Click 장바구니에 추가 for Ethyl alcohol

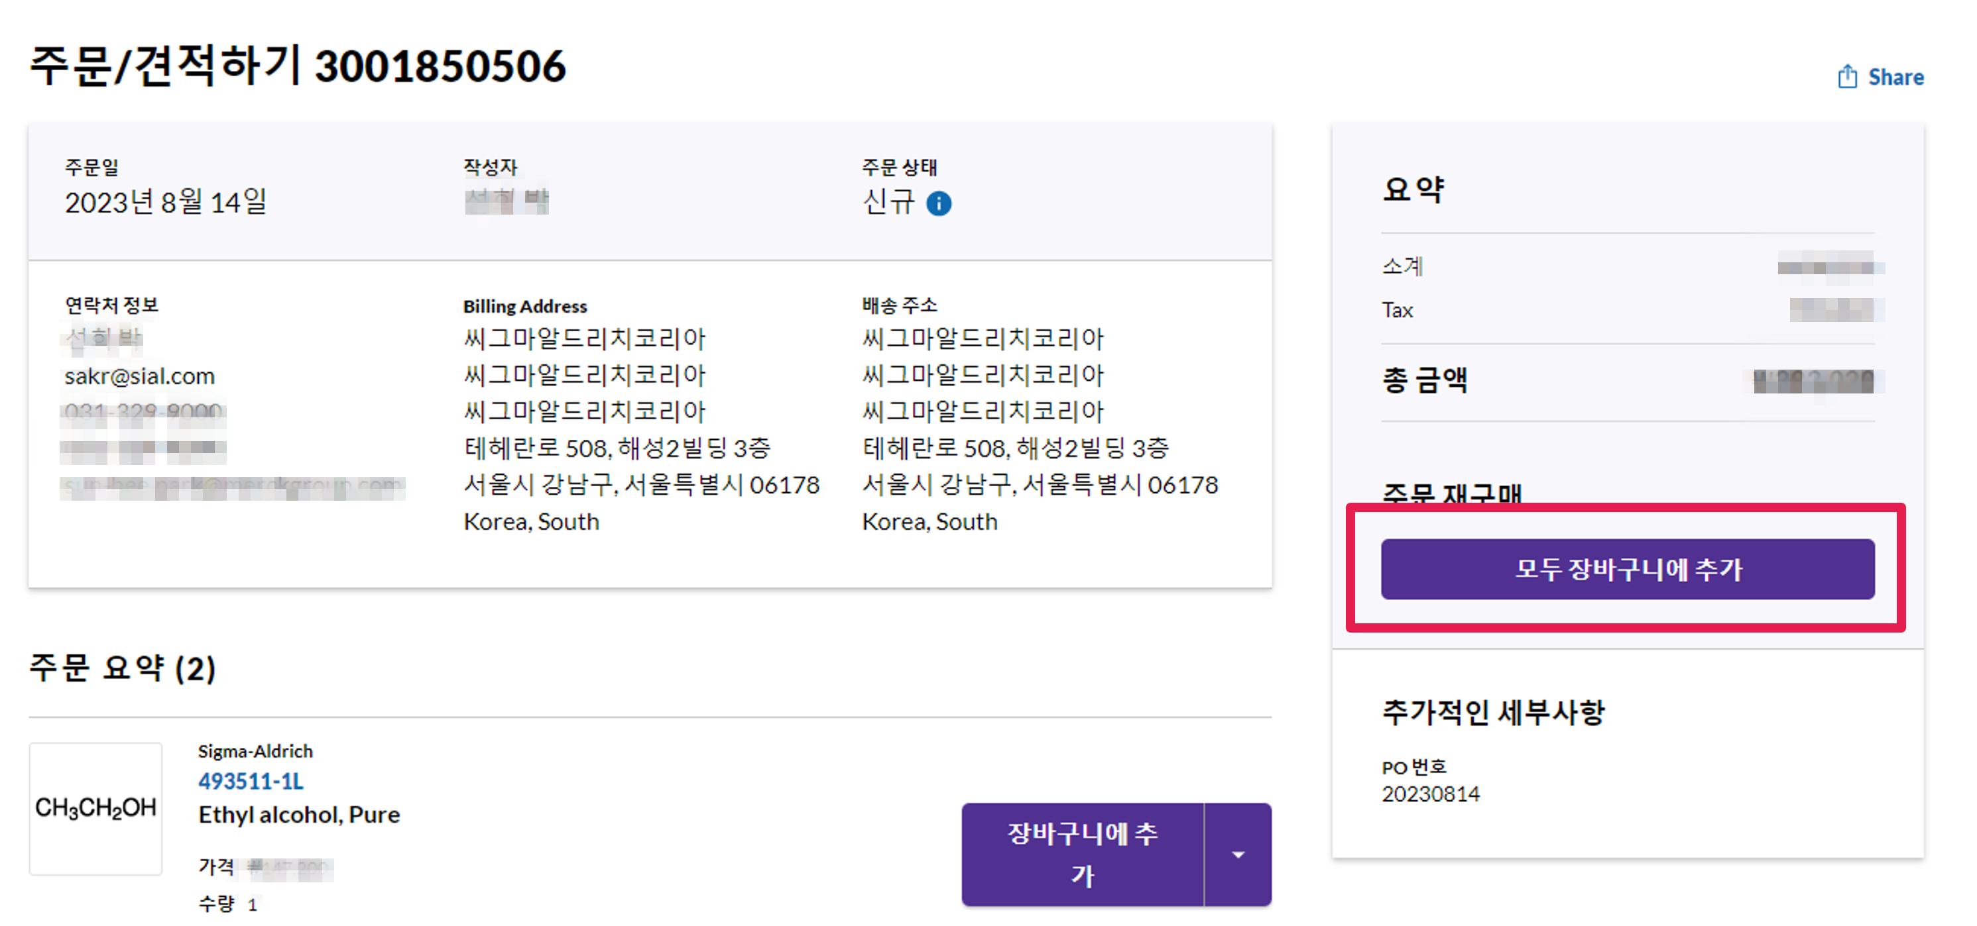point(1081,854)
